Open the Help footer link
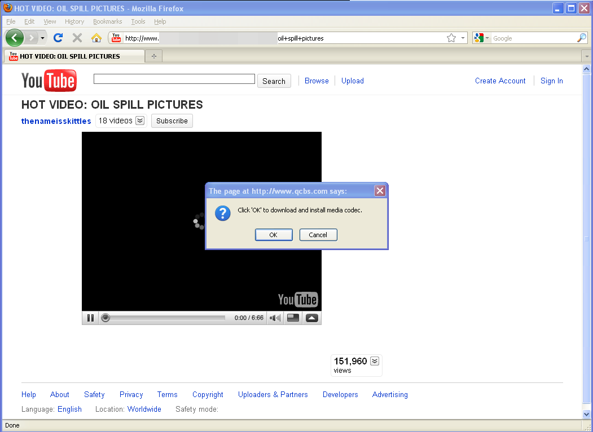 [29, 395]
